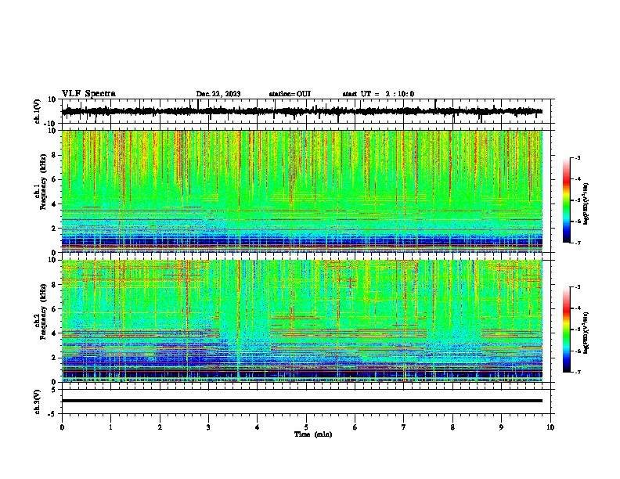Click the time axis tick label "10"
Viewport: 620px width, 479px height.
click(550, 427)
